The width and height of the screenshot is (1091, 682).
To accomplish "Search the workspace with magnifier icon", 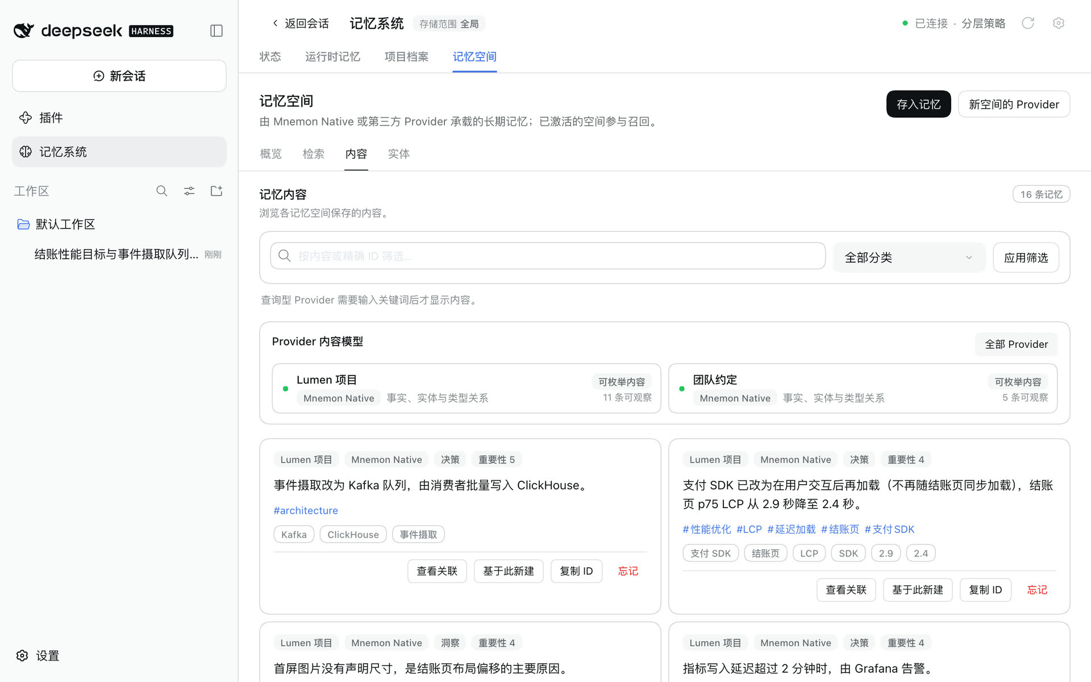I will coord(162,191).
